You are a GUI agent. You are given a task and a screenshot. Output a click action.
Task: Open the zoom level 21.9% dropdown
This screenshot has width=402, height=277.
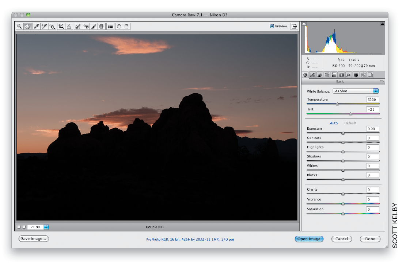[46, 227]
